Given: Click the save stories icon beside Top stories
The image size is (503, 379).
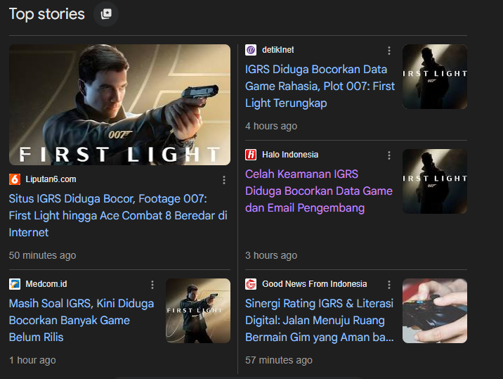Looking at the screenshot, I should coord(106,14).
